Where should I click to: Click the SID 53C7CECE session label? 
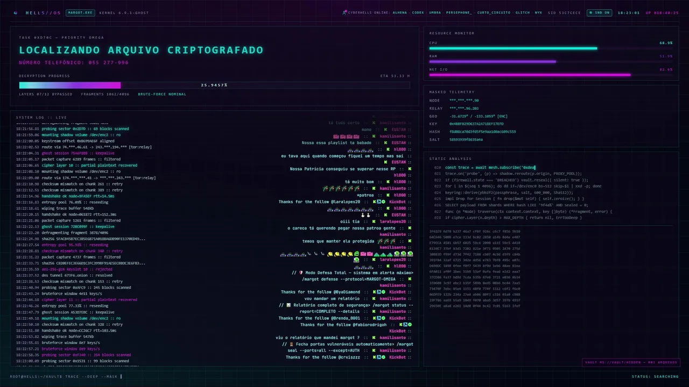(x=565, y=12)
